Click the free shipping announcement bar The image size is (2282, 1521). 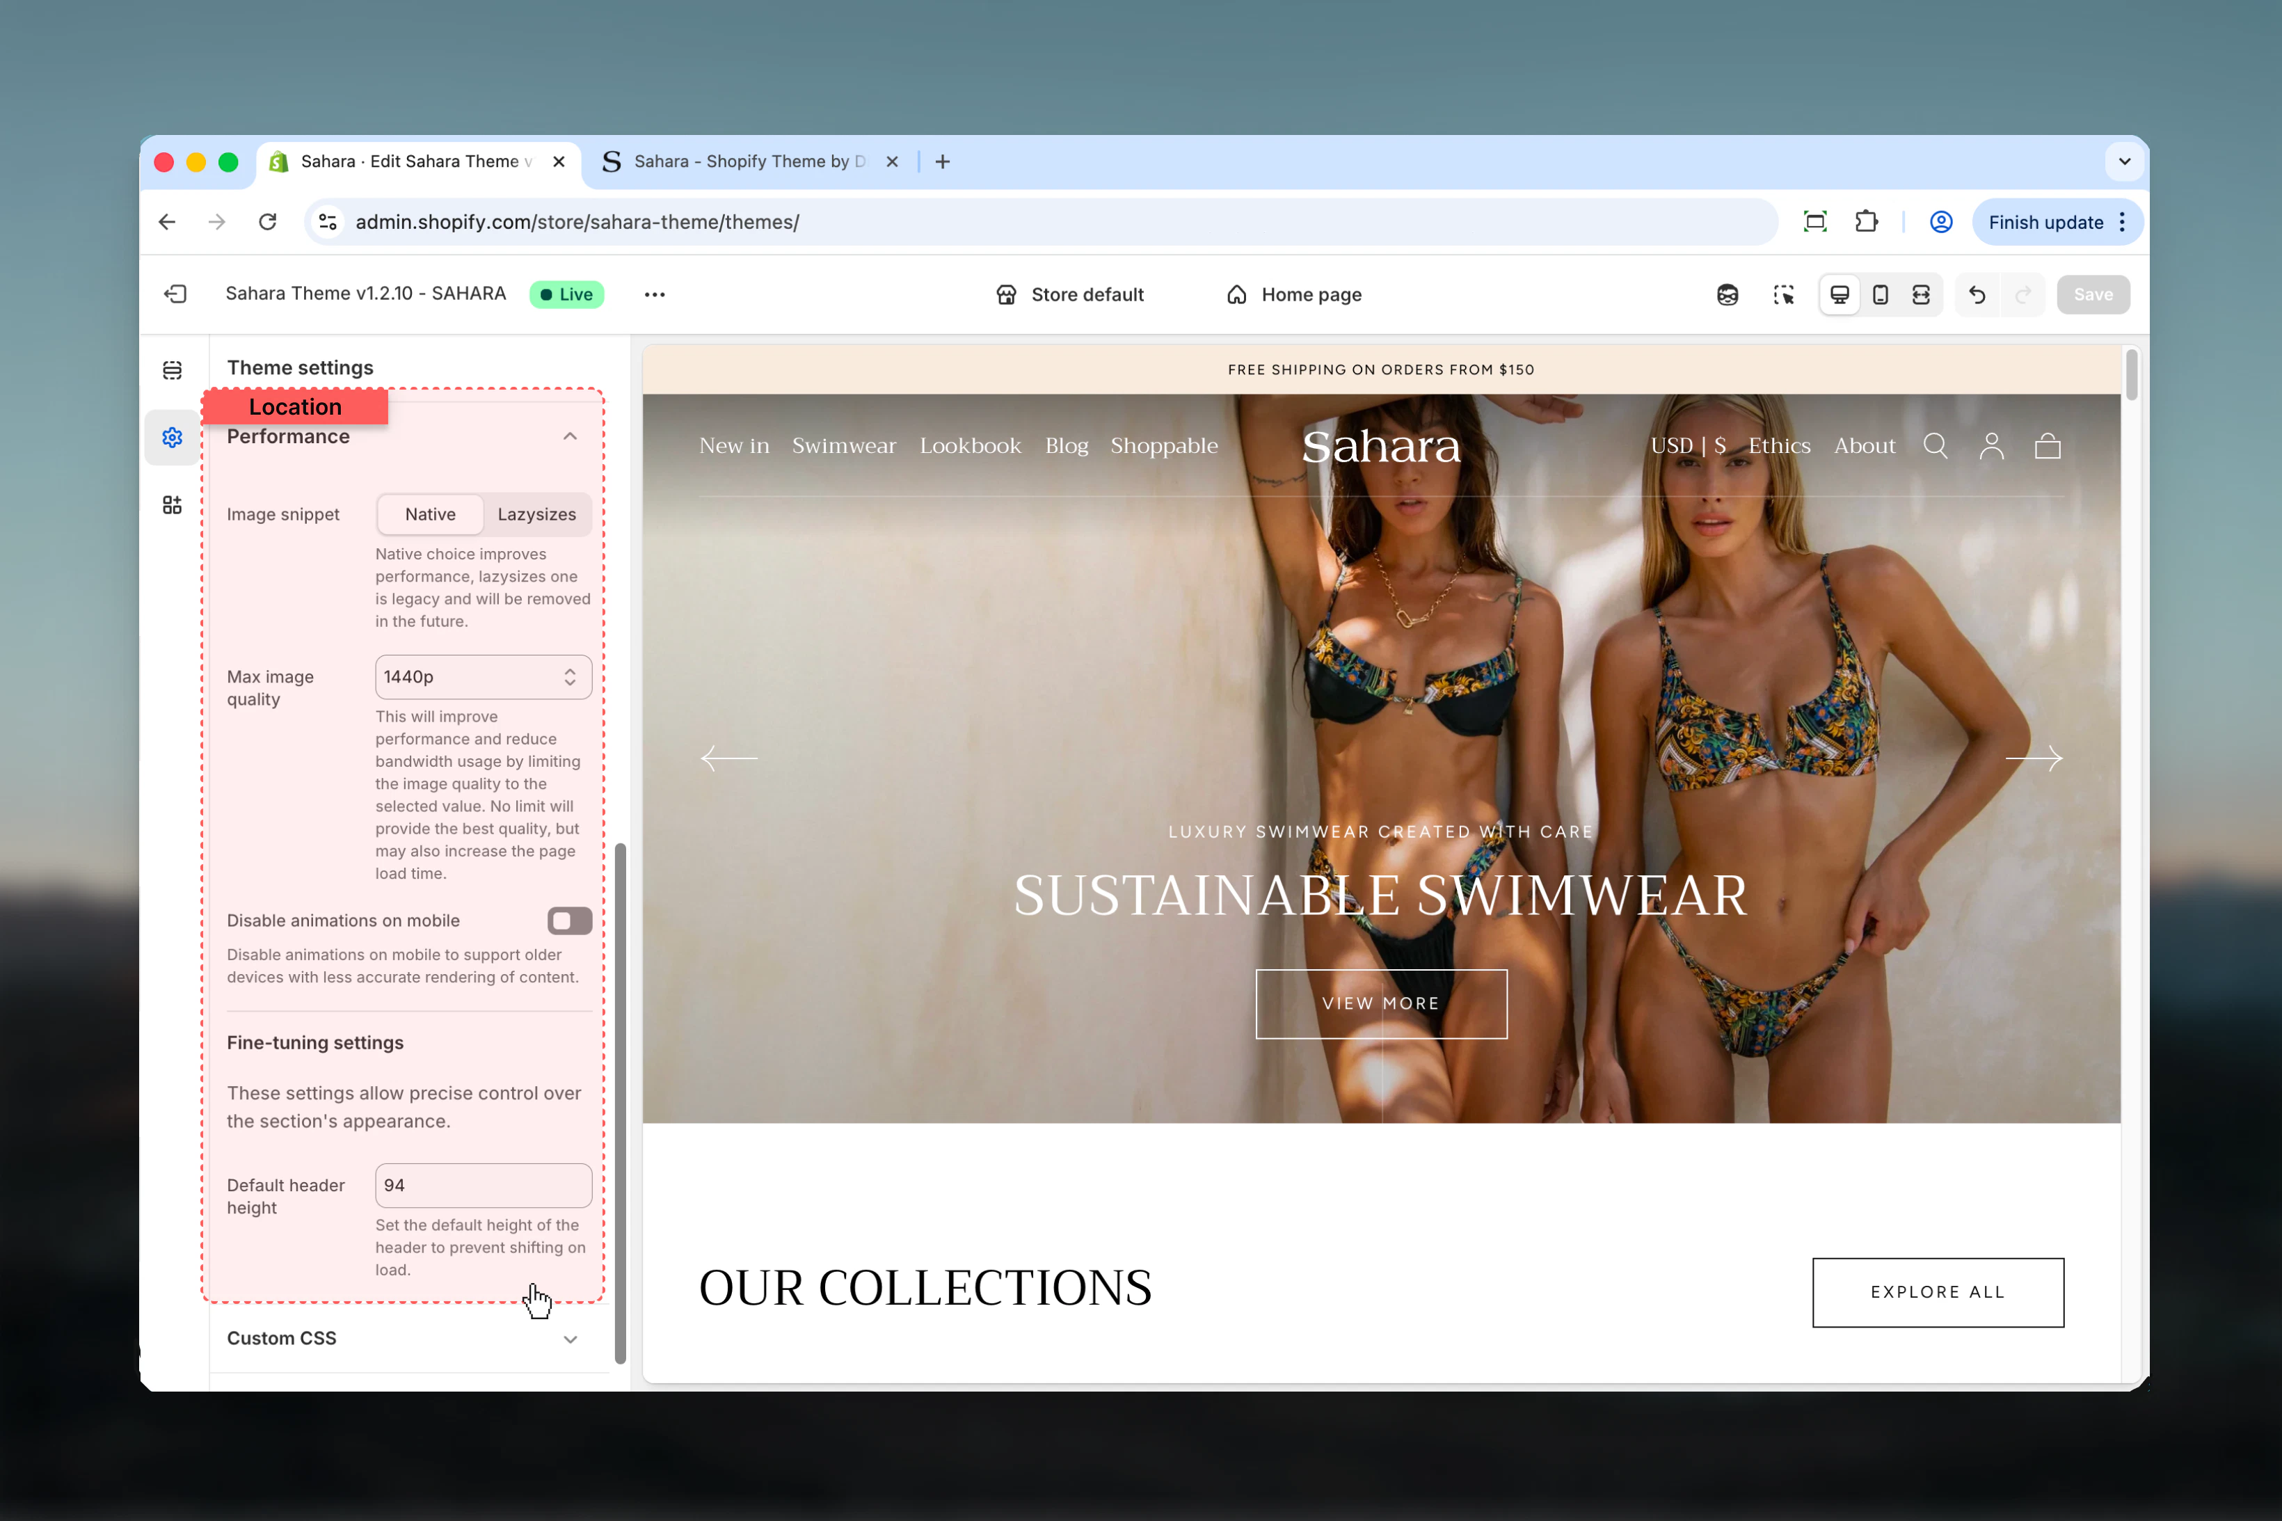point(1381,369)
